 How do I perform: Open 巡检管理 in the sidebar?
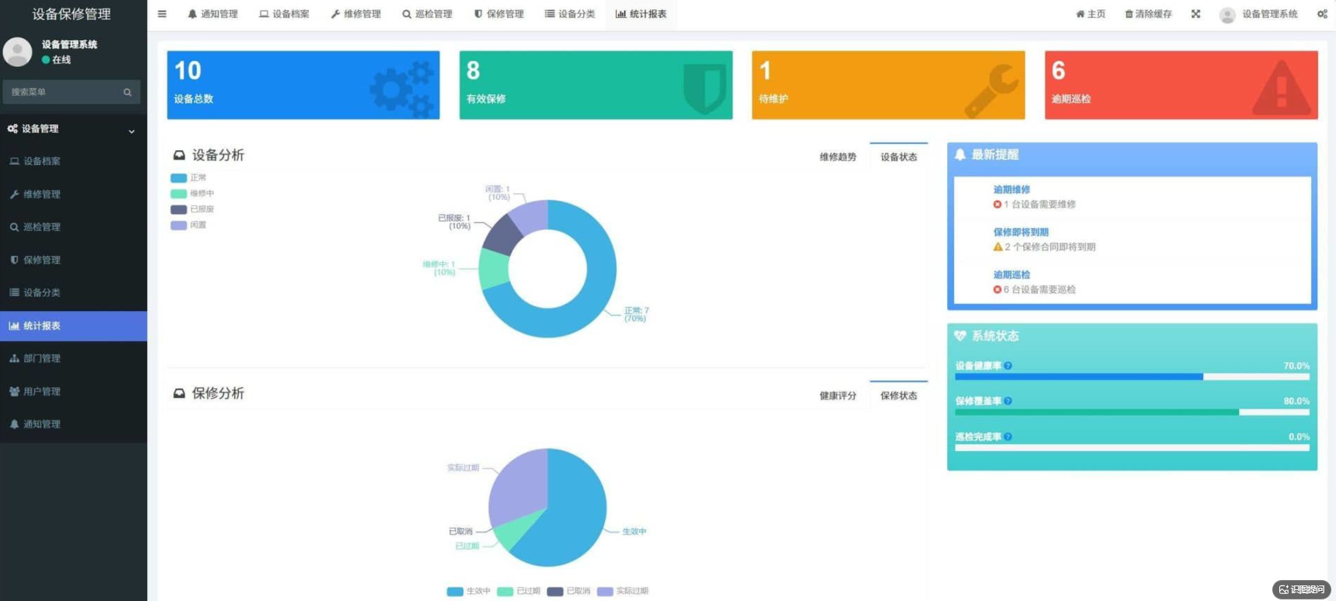point(73,227)
